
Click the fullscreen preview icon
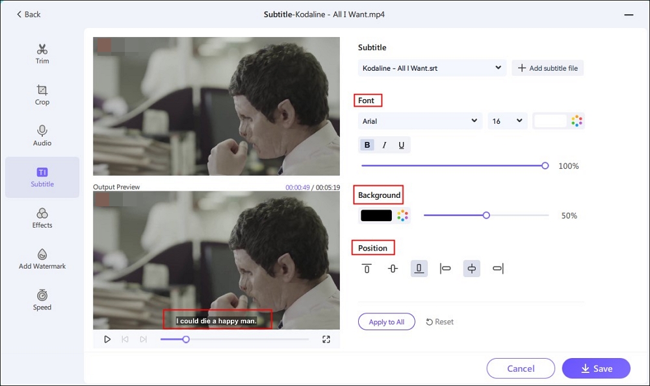(326, 339)
